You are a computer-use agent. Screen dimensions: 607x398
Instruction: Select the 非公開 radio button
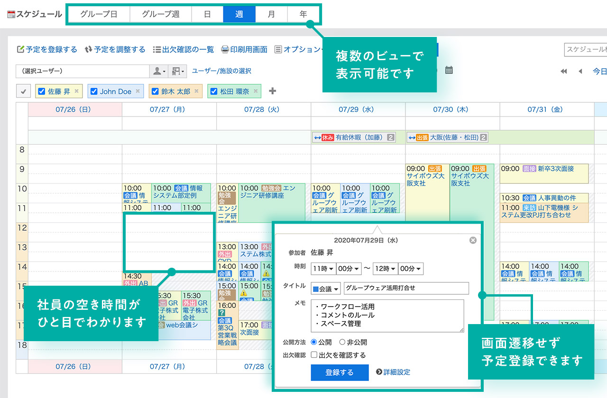click(x=342, y=343)
